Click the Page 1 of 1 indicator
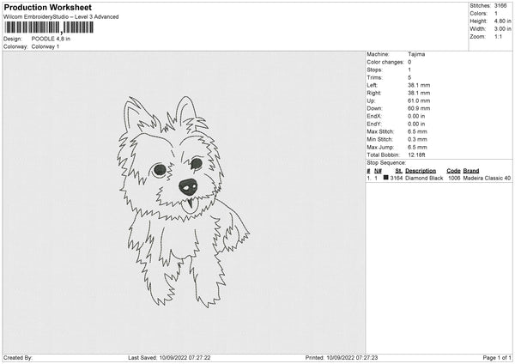 coord(497,358)
